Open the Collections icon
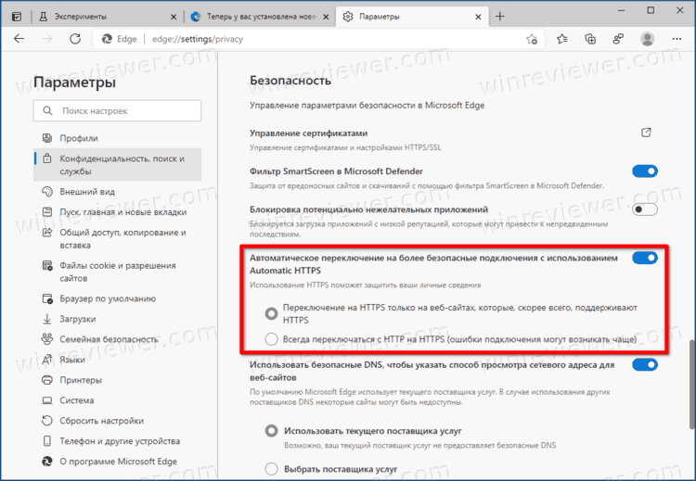Viewport: 696px width, 481px height. [590, 39]
